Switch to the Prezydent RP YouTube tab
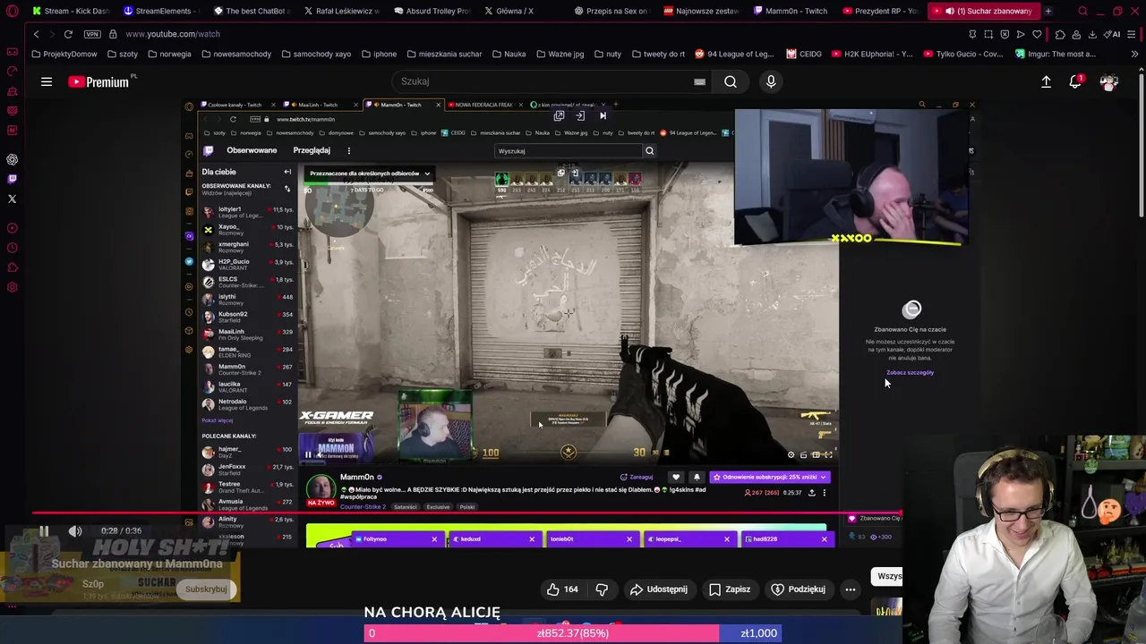The height and width of the screenshot is (644, 1146). point(880,11)
